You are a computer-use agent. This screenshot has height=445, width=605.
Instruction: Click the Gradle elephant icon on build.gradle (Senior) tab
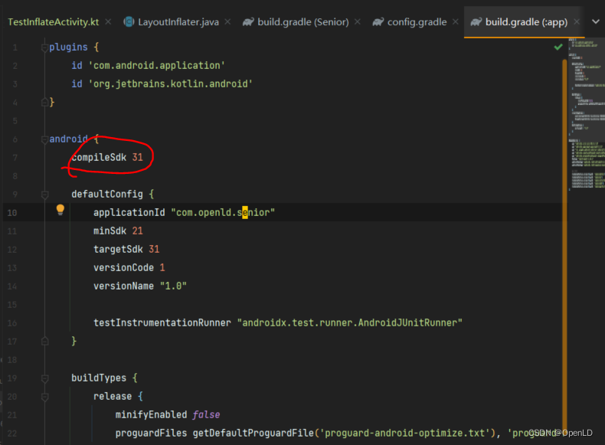[248, 21]
